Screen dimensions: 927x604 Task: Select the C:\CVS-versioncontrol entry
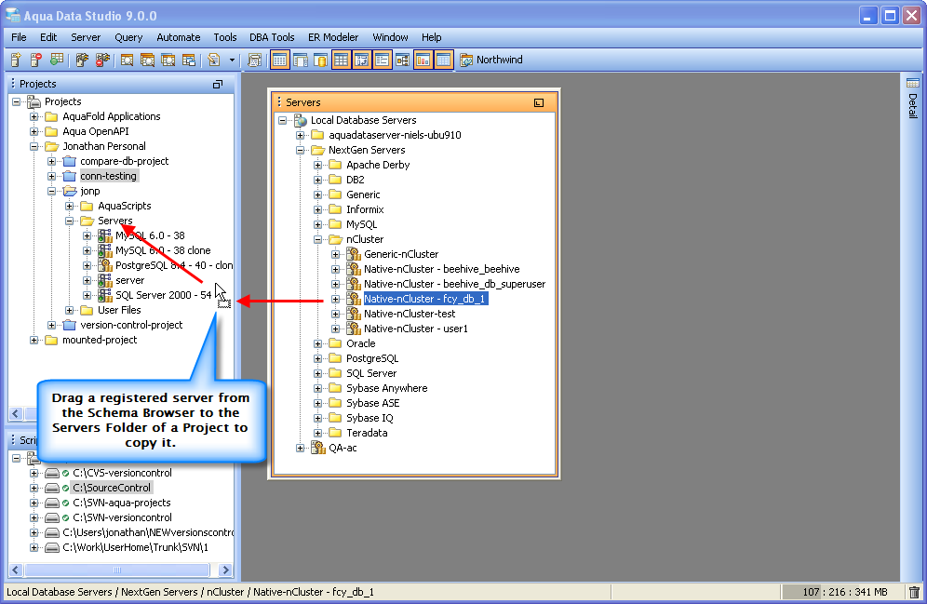click(122, 473)
